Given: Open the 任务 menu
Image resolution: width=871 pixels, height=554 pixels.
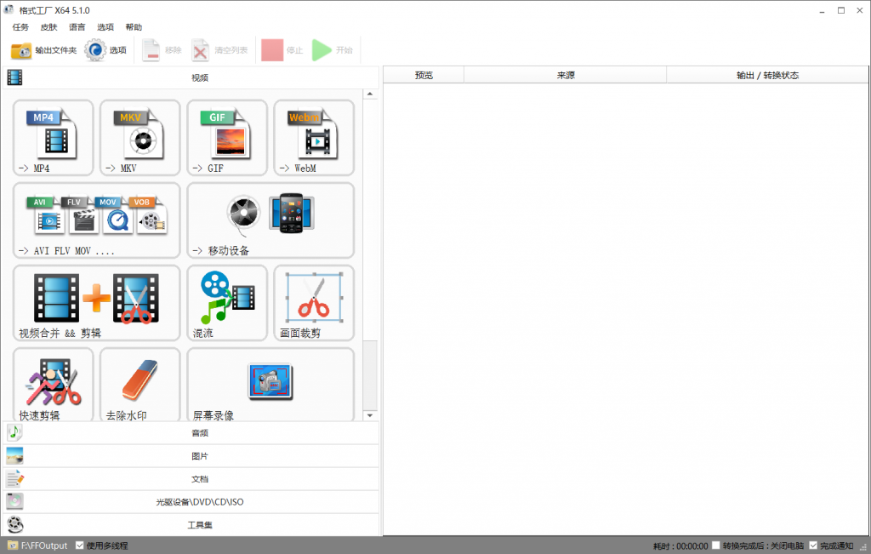Looking at the screenshot, I should tap(20, 27).
